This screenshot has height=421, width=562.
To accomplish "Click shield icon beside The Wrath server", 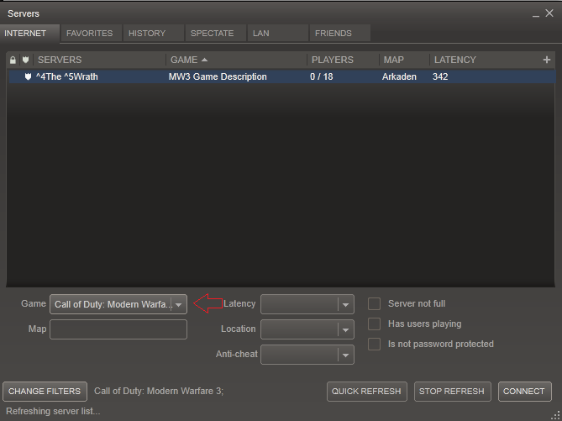I will click(27, 77).
